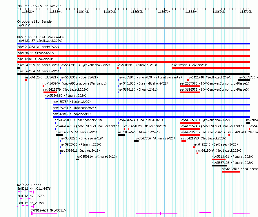Click the black bar of nsv5865585
The image size is (258, 217).
coord(59,135)
